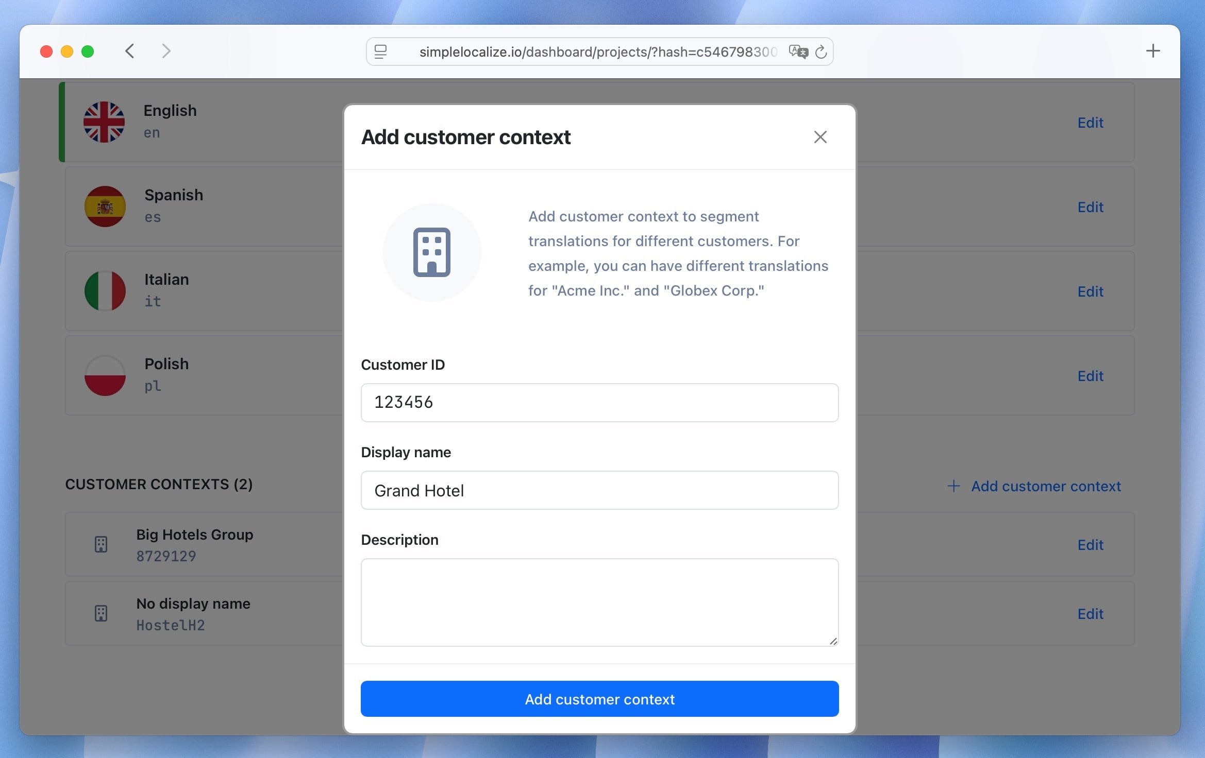The height and width of the screenshot is (758, 1205).
Task: Click the large building icon in the modal
Action: [432, 251]
